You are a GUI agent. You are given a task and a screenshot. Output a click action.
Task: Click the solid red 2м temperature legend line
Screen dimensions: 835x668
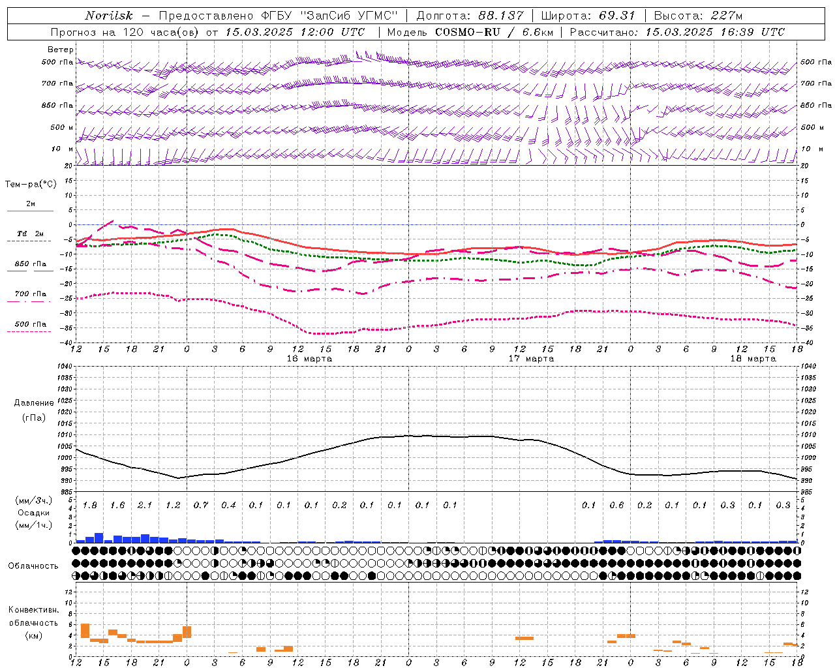(30, 211)
